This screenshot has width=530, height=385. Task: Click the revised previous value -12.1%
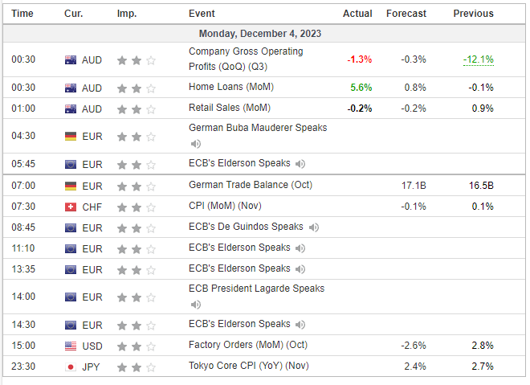(478, 59)
